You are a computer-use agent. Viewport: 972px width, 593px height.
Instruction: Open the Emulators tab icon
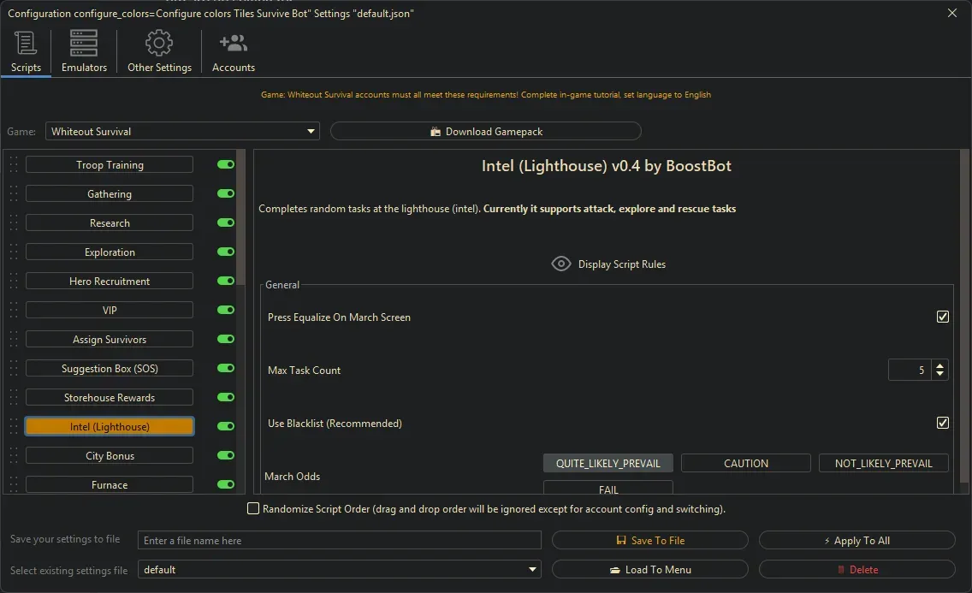click(x=84, y=44)
